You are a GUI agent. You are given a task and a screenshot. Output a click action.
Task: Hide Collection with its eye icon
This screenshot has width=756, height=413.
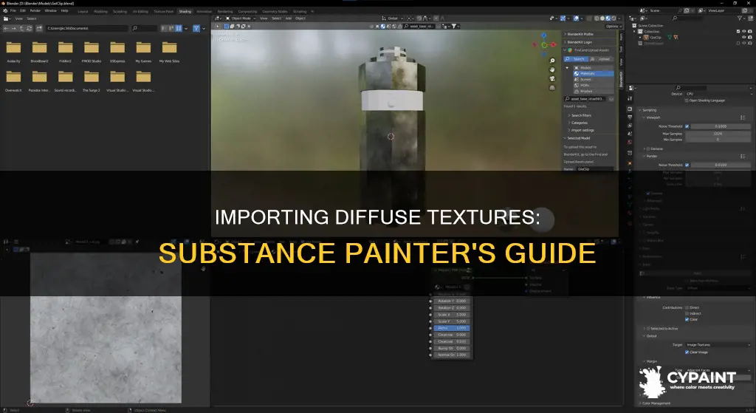point(744,31)
